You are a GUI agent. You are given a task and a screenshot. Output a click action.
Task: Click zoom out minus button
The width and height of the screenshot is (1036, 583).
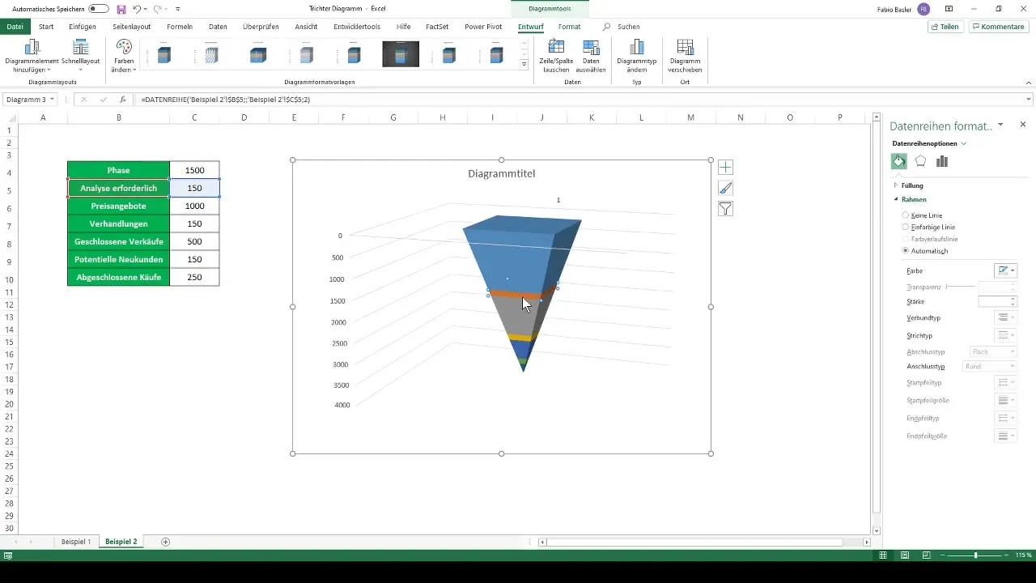point(942,555)
